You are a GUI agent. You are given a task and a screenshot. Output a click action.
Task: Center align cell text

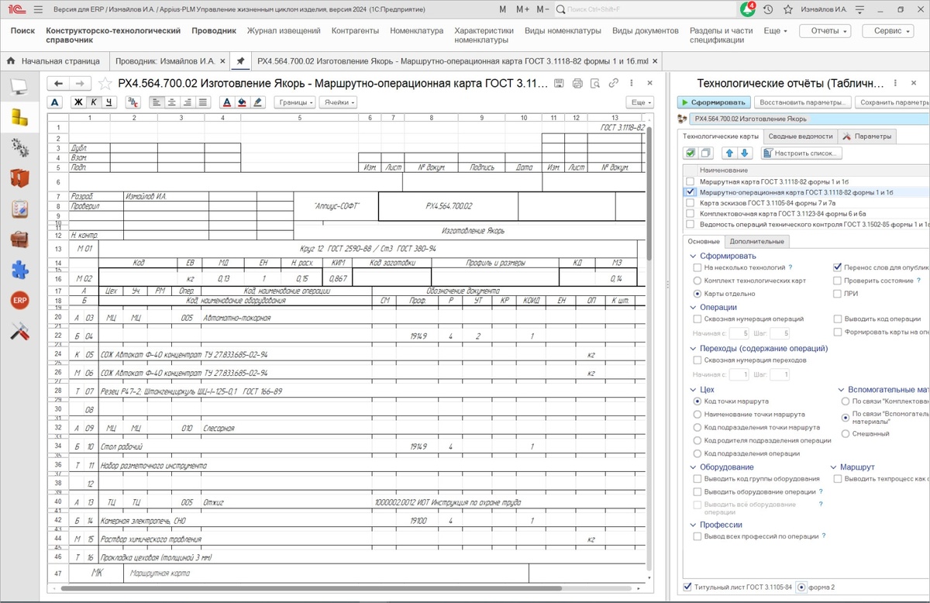click(x=171, y=102)
